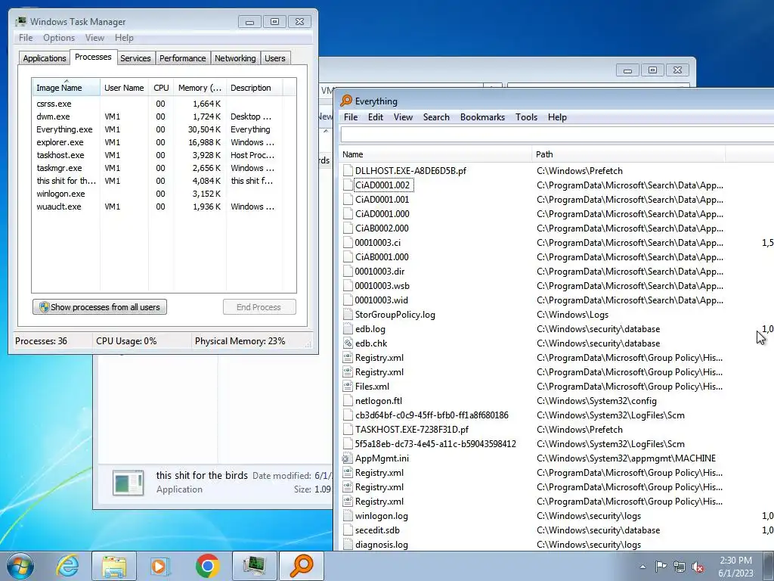Screen dimensions: 774x581
Task: Sort processes by User Name column
Action: [x=124, y=88]
